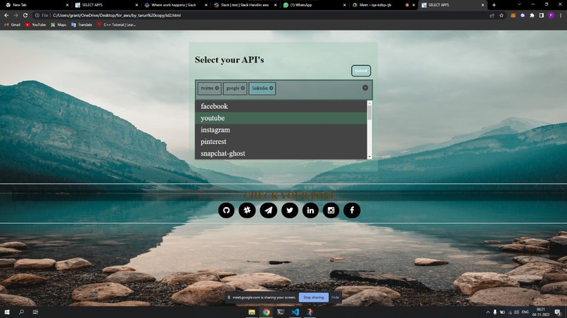This screenshot has height=318, width=567.
Task: Click the dropdown list scrollbar thumb
Action: pyautogui.click(x=369, y=112)
